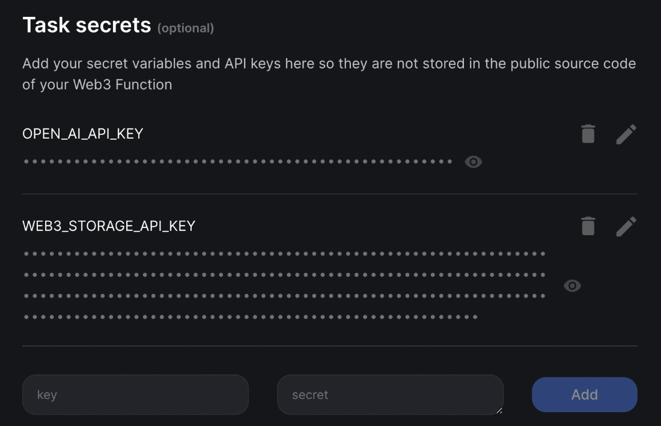Click the Task secrets heading

(87, 25)
